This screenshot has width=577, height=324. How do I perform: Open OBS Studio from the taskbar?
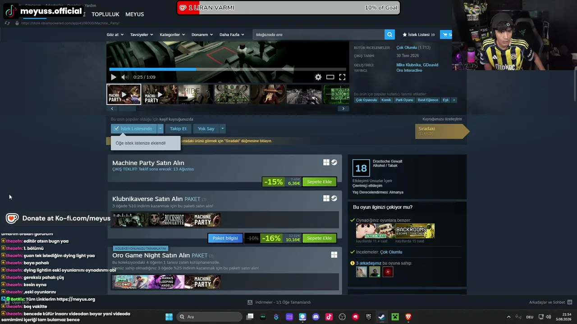tap(342, 317)
